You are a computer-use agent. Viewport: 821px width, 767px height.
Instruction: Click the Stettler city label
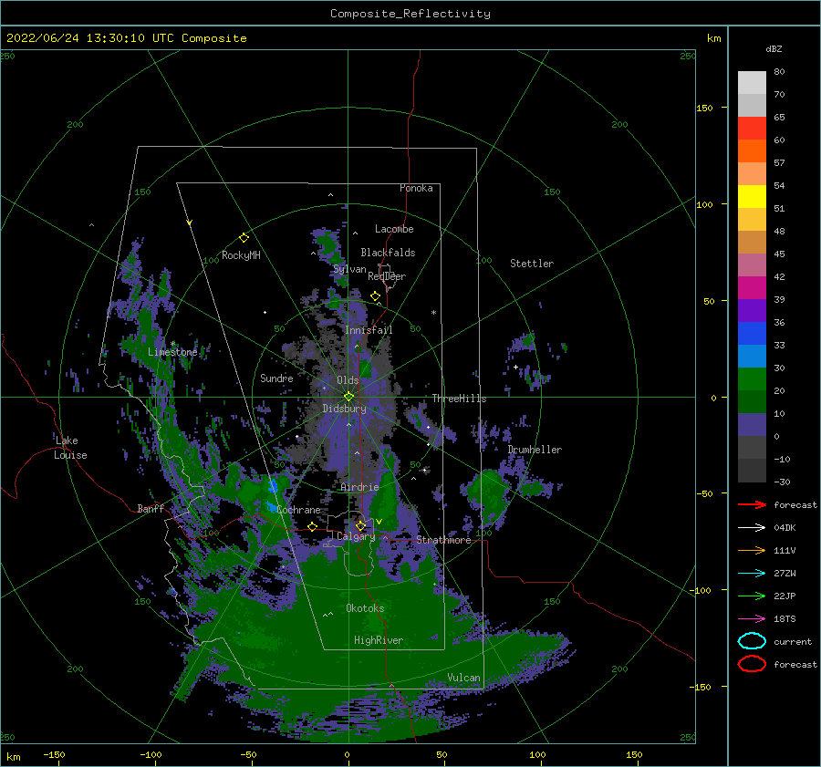532,264
